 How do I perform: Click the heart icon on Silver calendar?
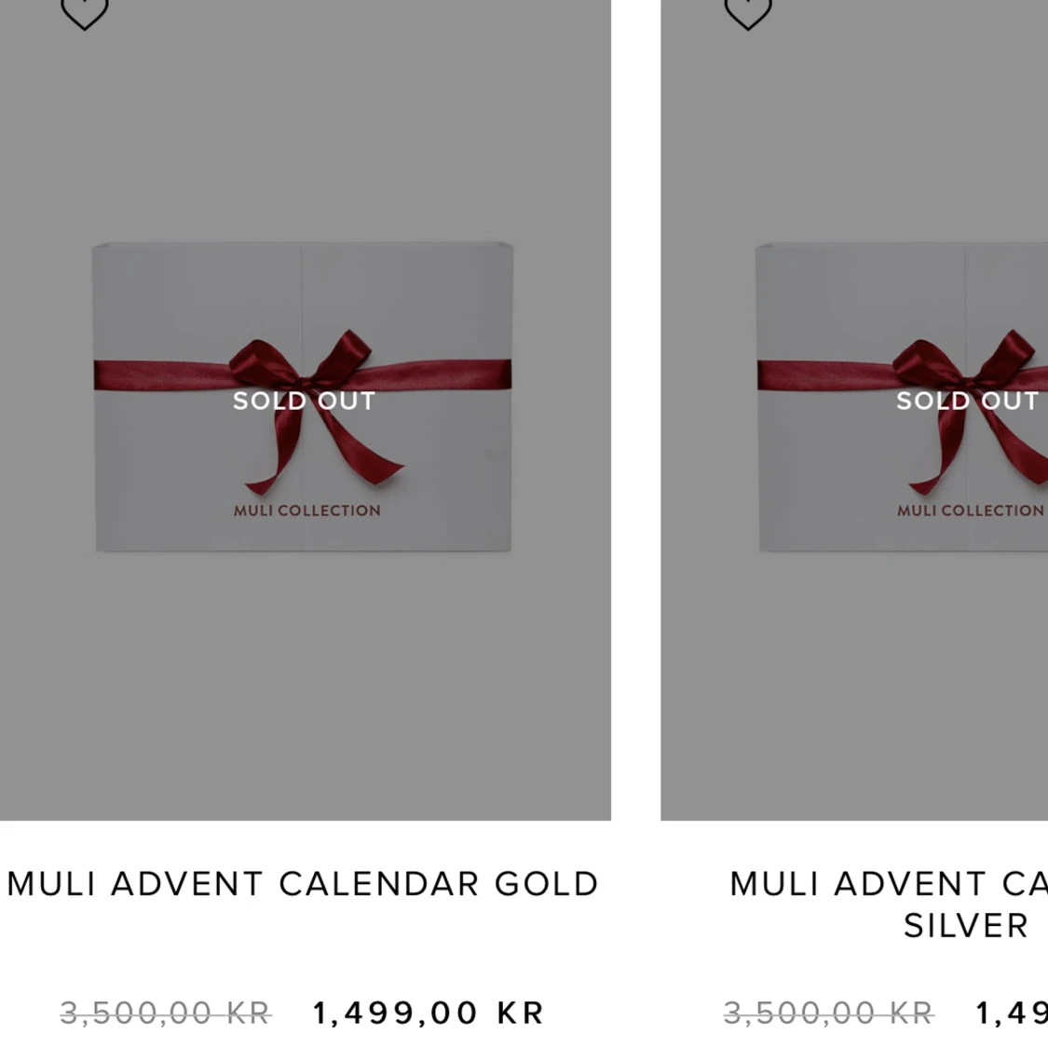click(748, 13)
